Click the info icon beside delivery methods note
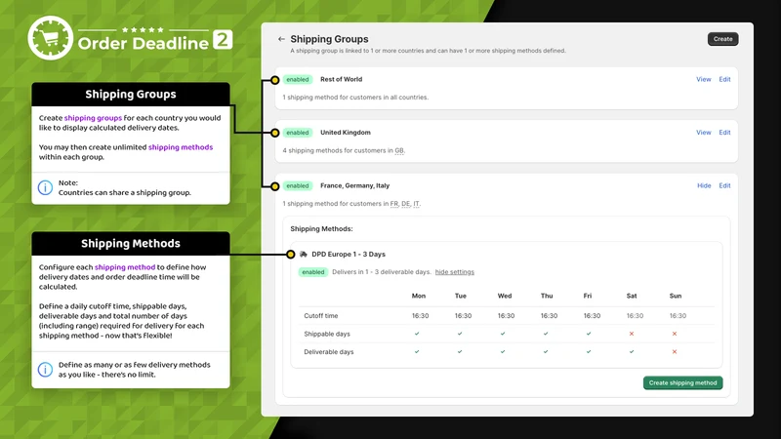The image size is (781, 439). pyautogui.click(x=45, y=370)
